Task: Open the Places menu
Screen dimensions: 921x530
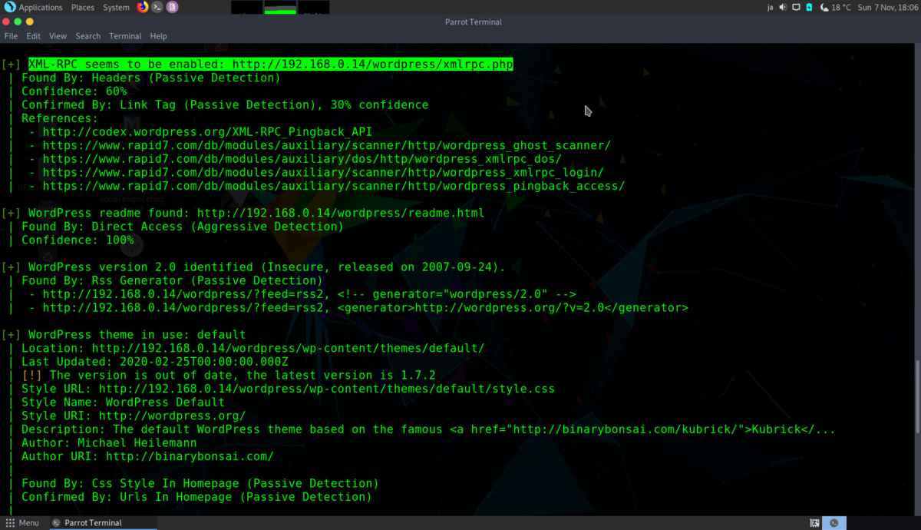Action: pos(83,7)
